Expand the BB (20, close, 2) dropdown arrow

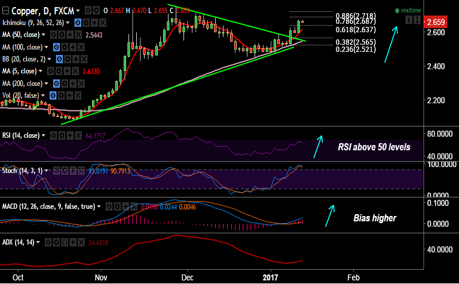50,59
